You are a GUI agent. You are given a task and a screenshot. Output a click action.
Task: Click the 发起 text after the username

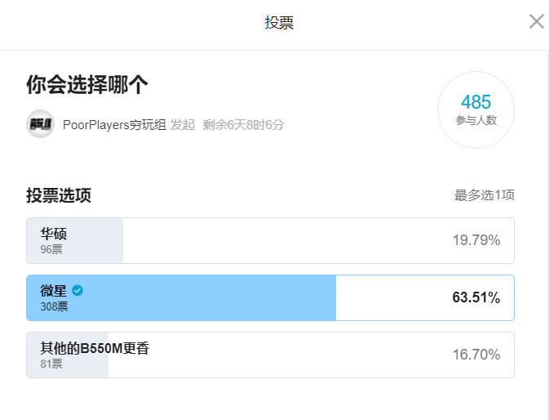(183, 125)
